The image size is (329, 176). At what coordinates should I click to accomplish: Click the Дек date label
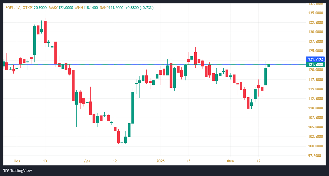coord(87,161)
